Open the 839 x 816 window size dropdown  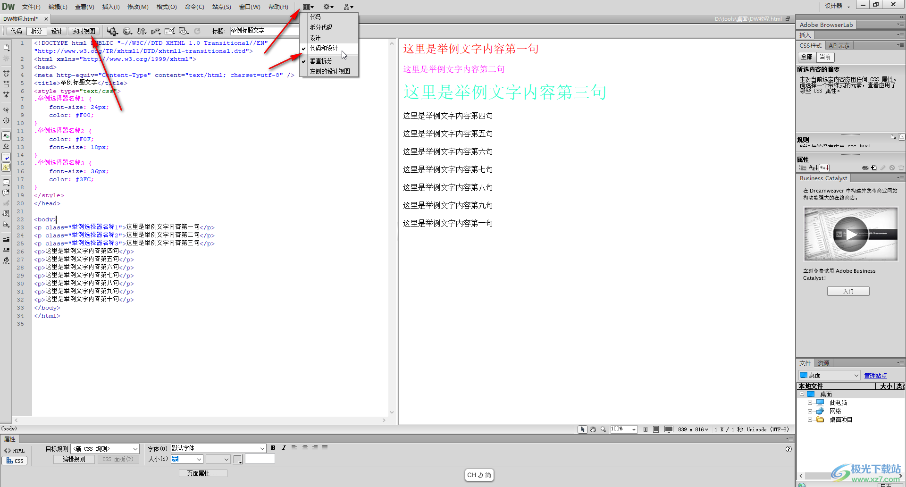693,429
